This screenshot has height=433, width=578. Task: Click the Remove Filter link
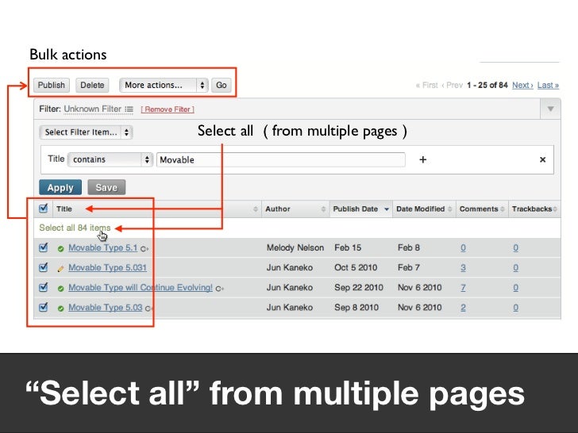pos(168,109)
